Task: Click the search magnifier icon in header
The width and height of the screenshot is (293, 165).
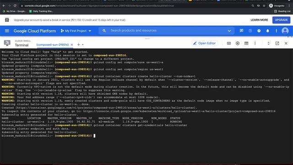Action: tap(104, 31)
